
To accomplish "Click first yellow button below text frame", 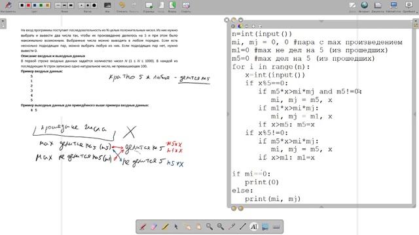I will (x=234, y=208).
